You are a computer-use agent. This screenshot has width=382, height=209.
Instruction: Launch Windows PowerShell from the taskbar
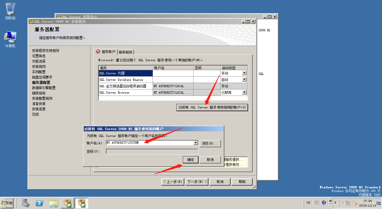click(39, 203)
